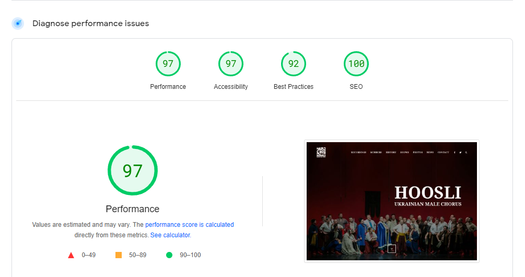Click the scroll-down arrow box in the preview

tap(392, 249)
